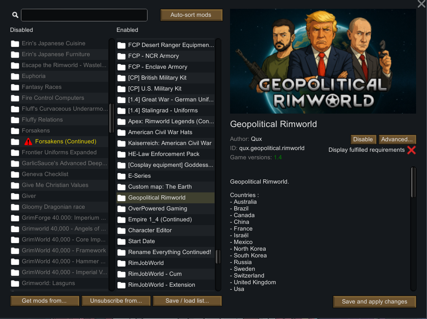This screenshot has width=427, height=319.
Task: Select Apex: Rimworld Legends mod
Action: click(166, 122)
